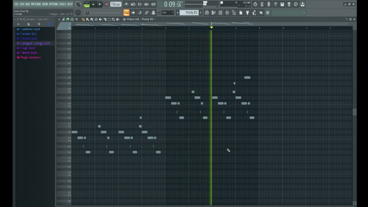Image resolution: width=368 pixels, height=207 pixels.
Task: Open the EDIT menu
Action: pyautogui.click(x=22, y=4)
